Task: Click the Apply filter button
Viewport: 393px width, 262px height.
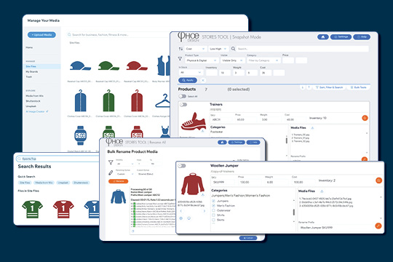Action: (188, 80)
